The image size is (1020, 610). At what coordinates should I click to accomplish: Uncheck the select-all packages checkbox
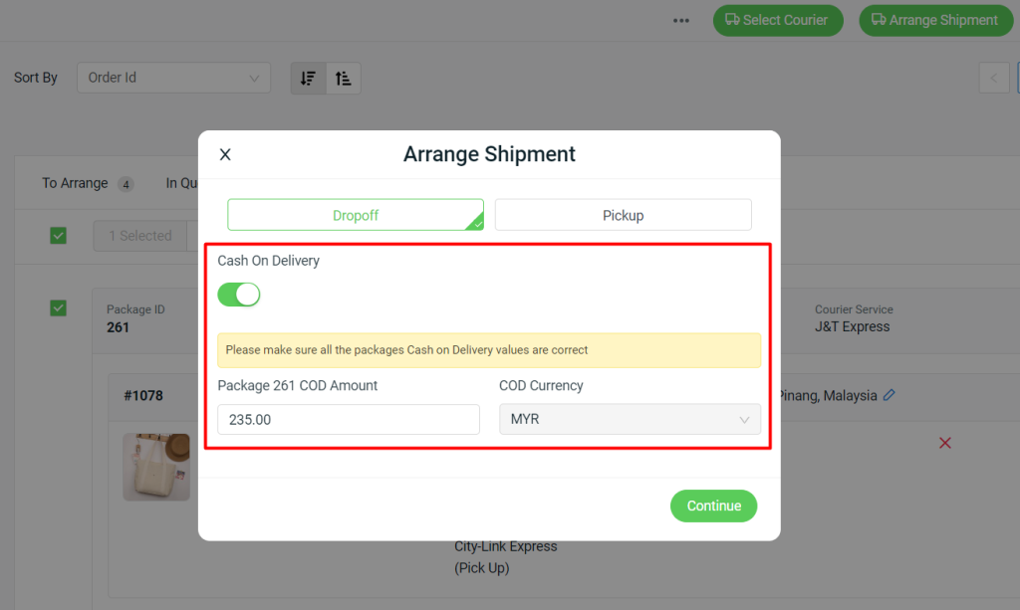[x=59, y=236]
